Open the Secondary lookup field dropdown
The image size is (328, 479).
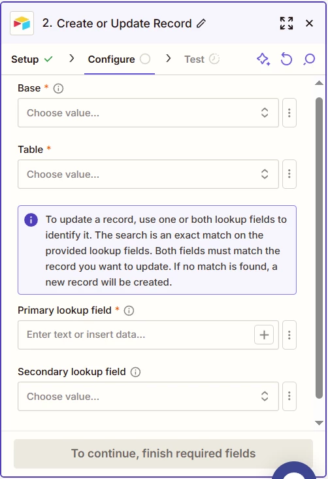pos(148,396)
